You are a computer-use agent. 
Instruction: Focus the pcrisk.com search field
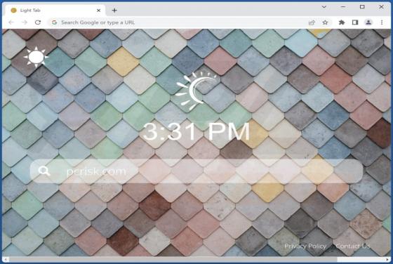[196, 171]
